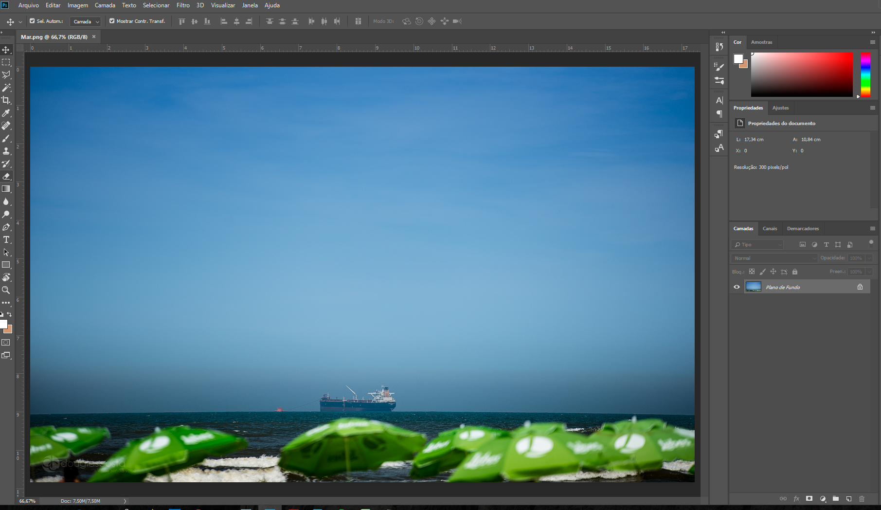
Task: Switch to the Canais tab
Action: pyautogui.click(x=770, y=228)
